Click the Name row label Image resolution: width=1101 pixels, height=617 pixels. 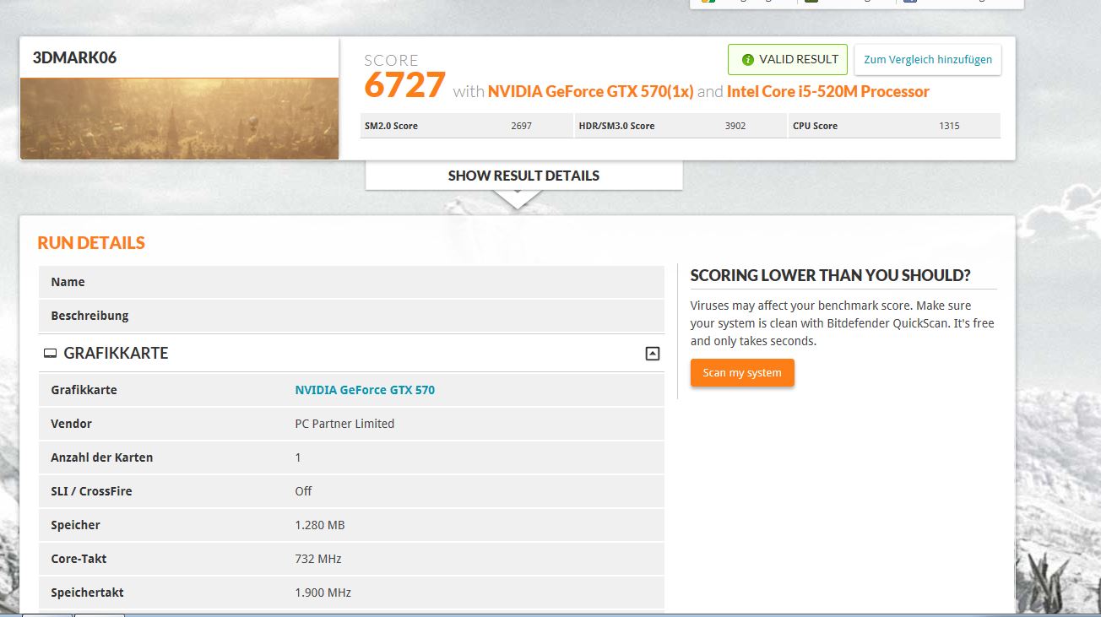pyautogui.click(x=68, y=282)
